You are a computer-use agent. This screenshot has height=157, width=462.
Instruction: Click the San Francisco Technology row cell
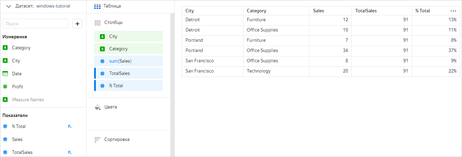click(x=258, y=71)
